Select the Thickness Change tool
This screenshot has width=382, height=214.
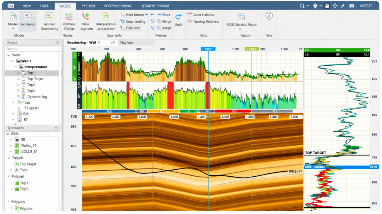click(x=69, y=21)
